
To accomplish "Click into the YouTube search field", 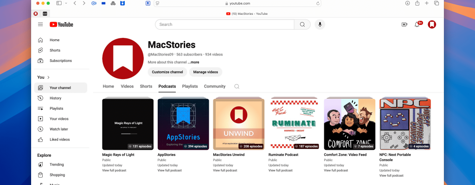I will [225, 25].
